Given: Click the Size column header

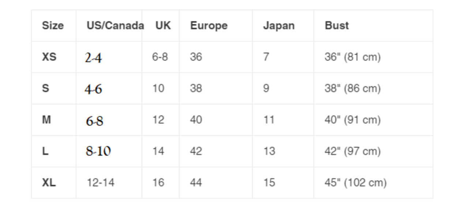Looking at the screenshot, I should pyautogui.click(x=53, y=26).
